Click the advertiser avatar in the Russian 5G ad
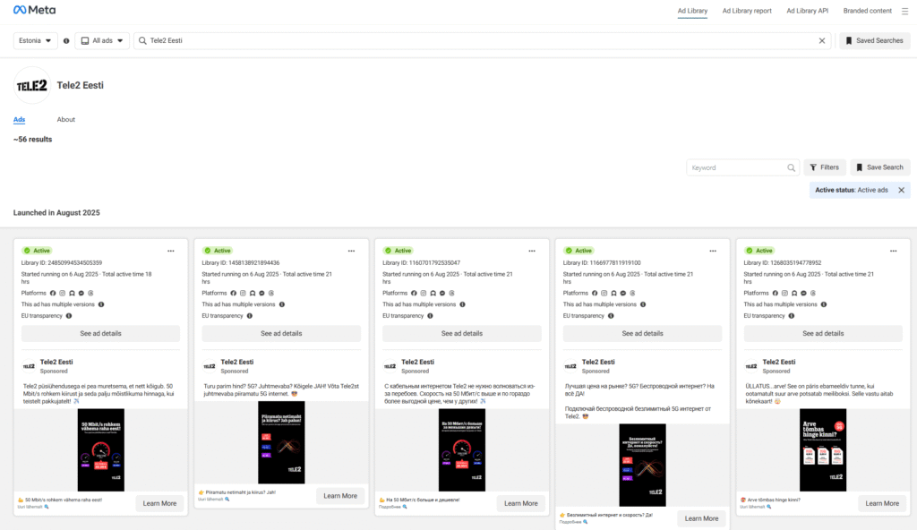Viewport: 917px width, 530px height. click(x=570, y=366)
